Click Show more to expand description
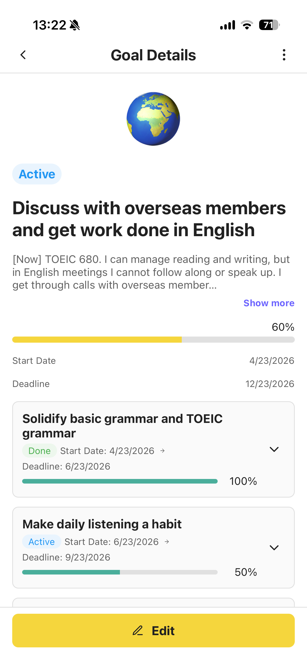 coord(269,303)
